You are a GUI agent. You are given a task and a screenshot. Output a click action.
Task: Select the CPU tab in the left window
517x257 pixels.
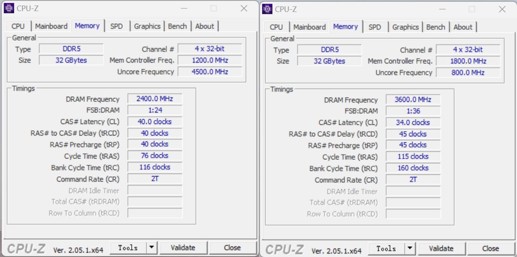(18, 26)
